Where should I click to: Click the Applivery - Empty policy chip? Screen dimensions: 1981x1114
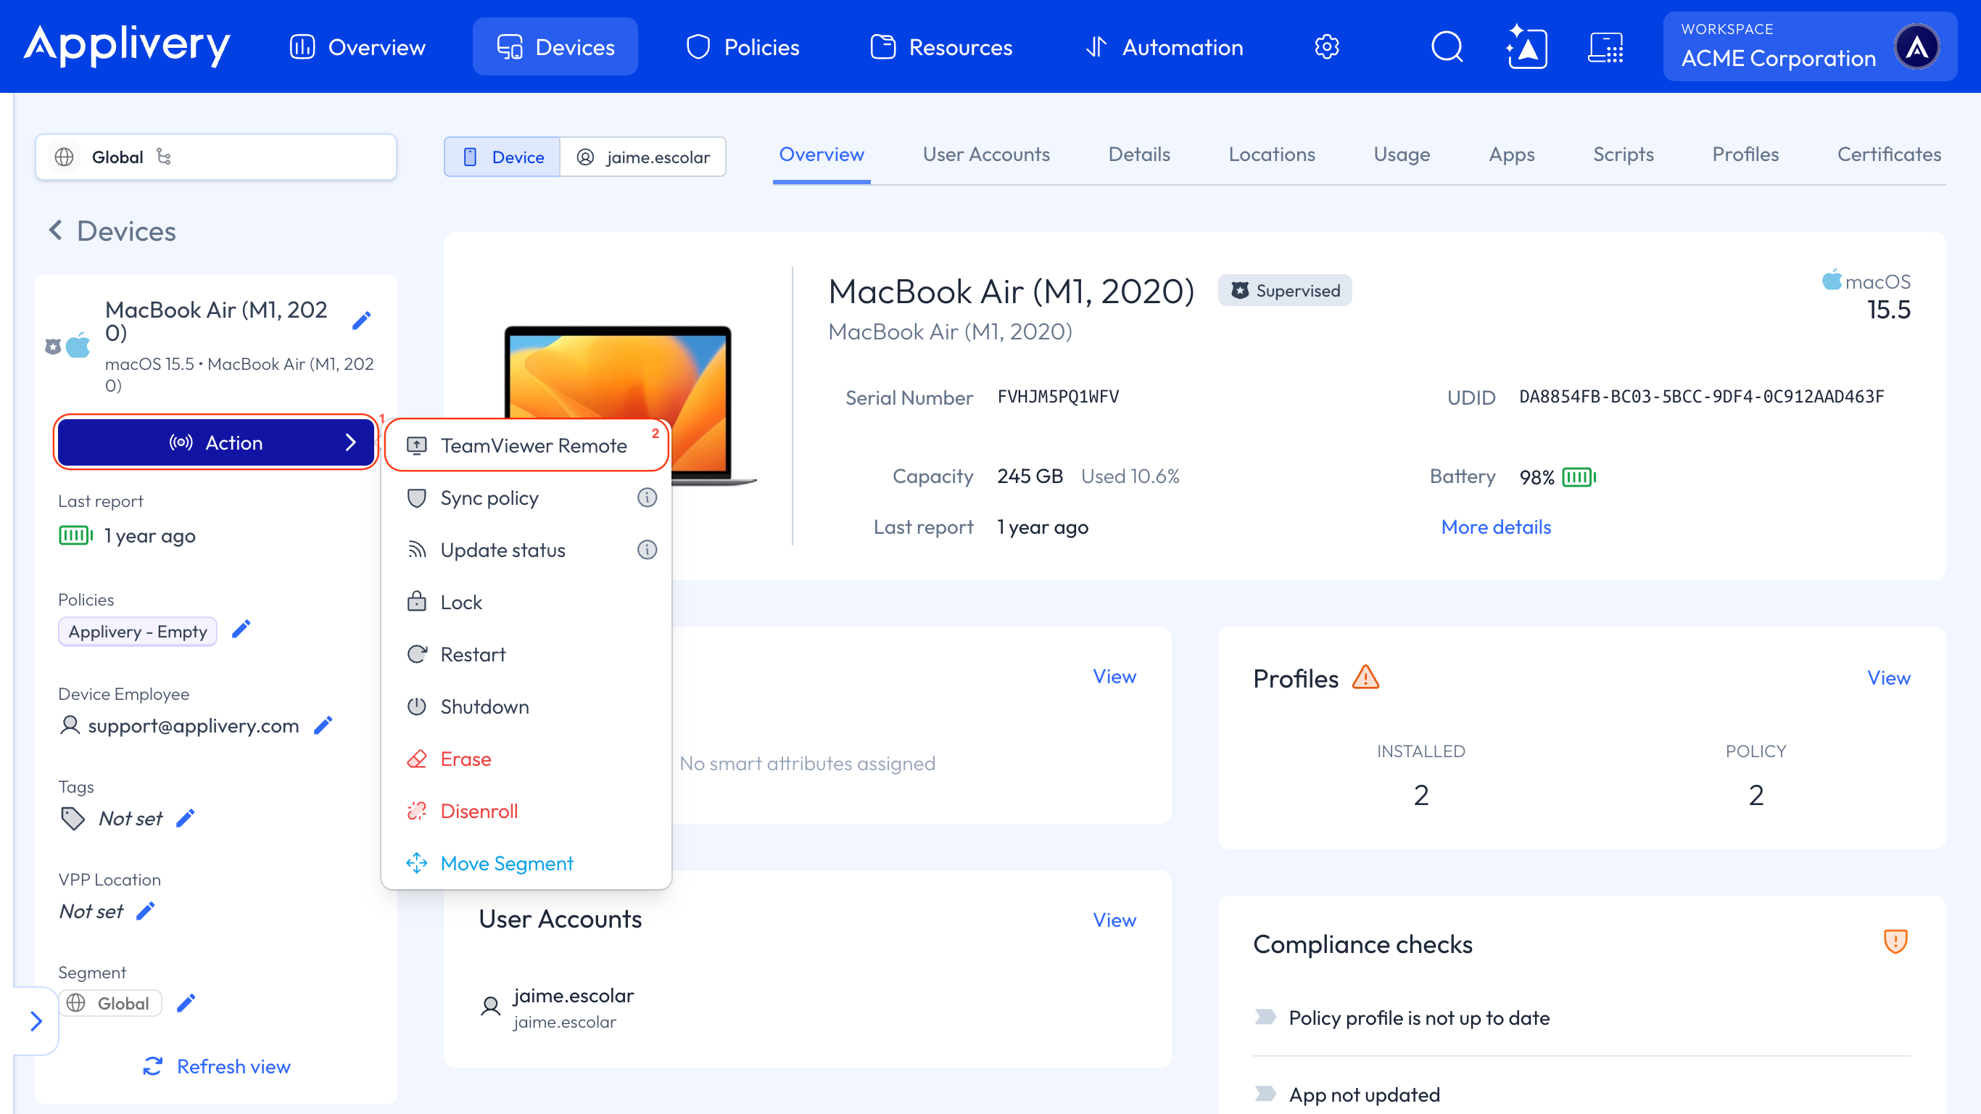138,632
